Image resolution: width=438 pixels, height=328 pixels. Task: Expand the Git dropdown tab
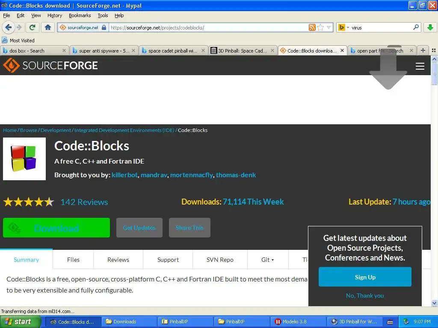[268, 260]
